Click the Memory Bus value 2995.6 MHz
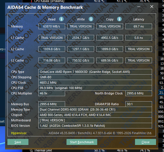Image resolution: width=164 pixels, height=152 pixels. point(52,104)
